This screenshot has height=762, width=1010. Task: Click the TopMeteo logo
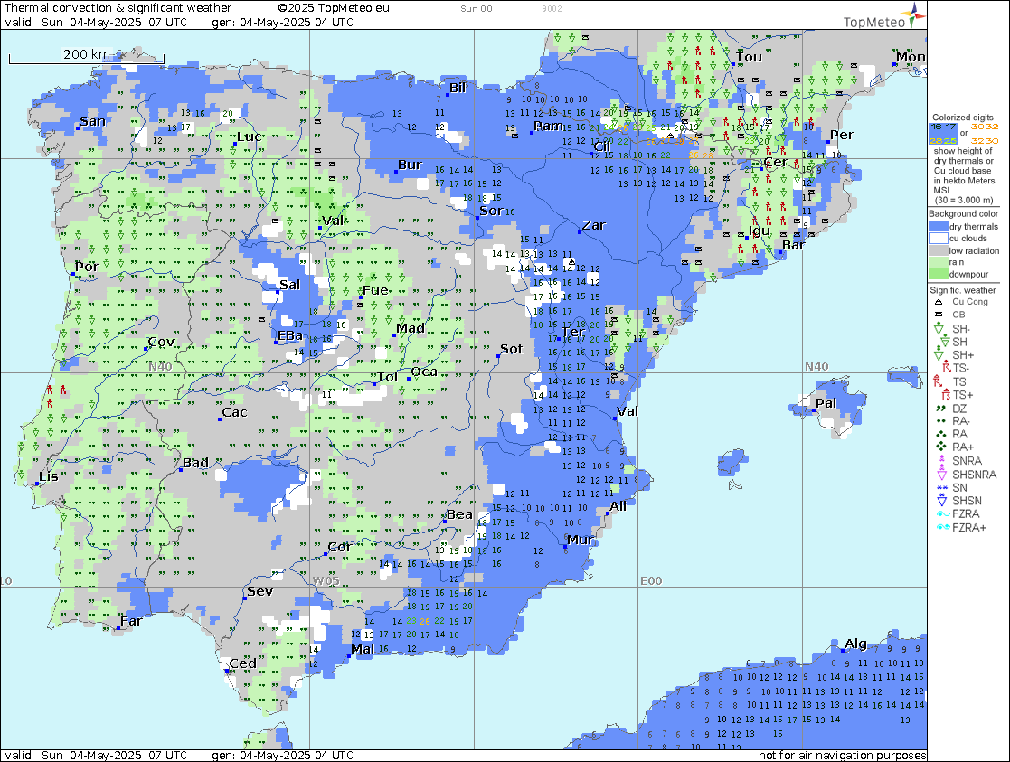(883, 16)
